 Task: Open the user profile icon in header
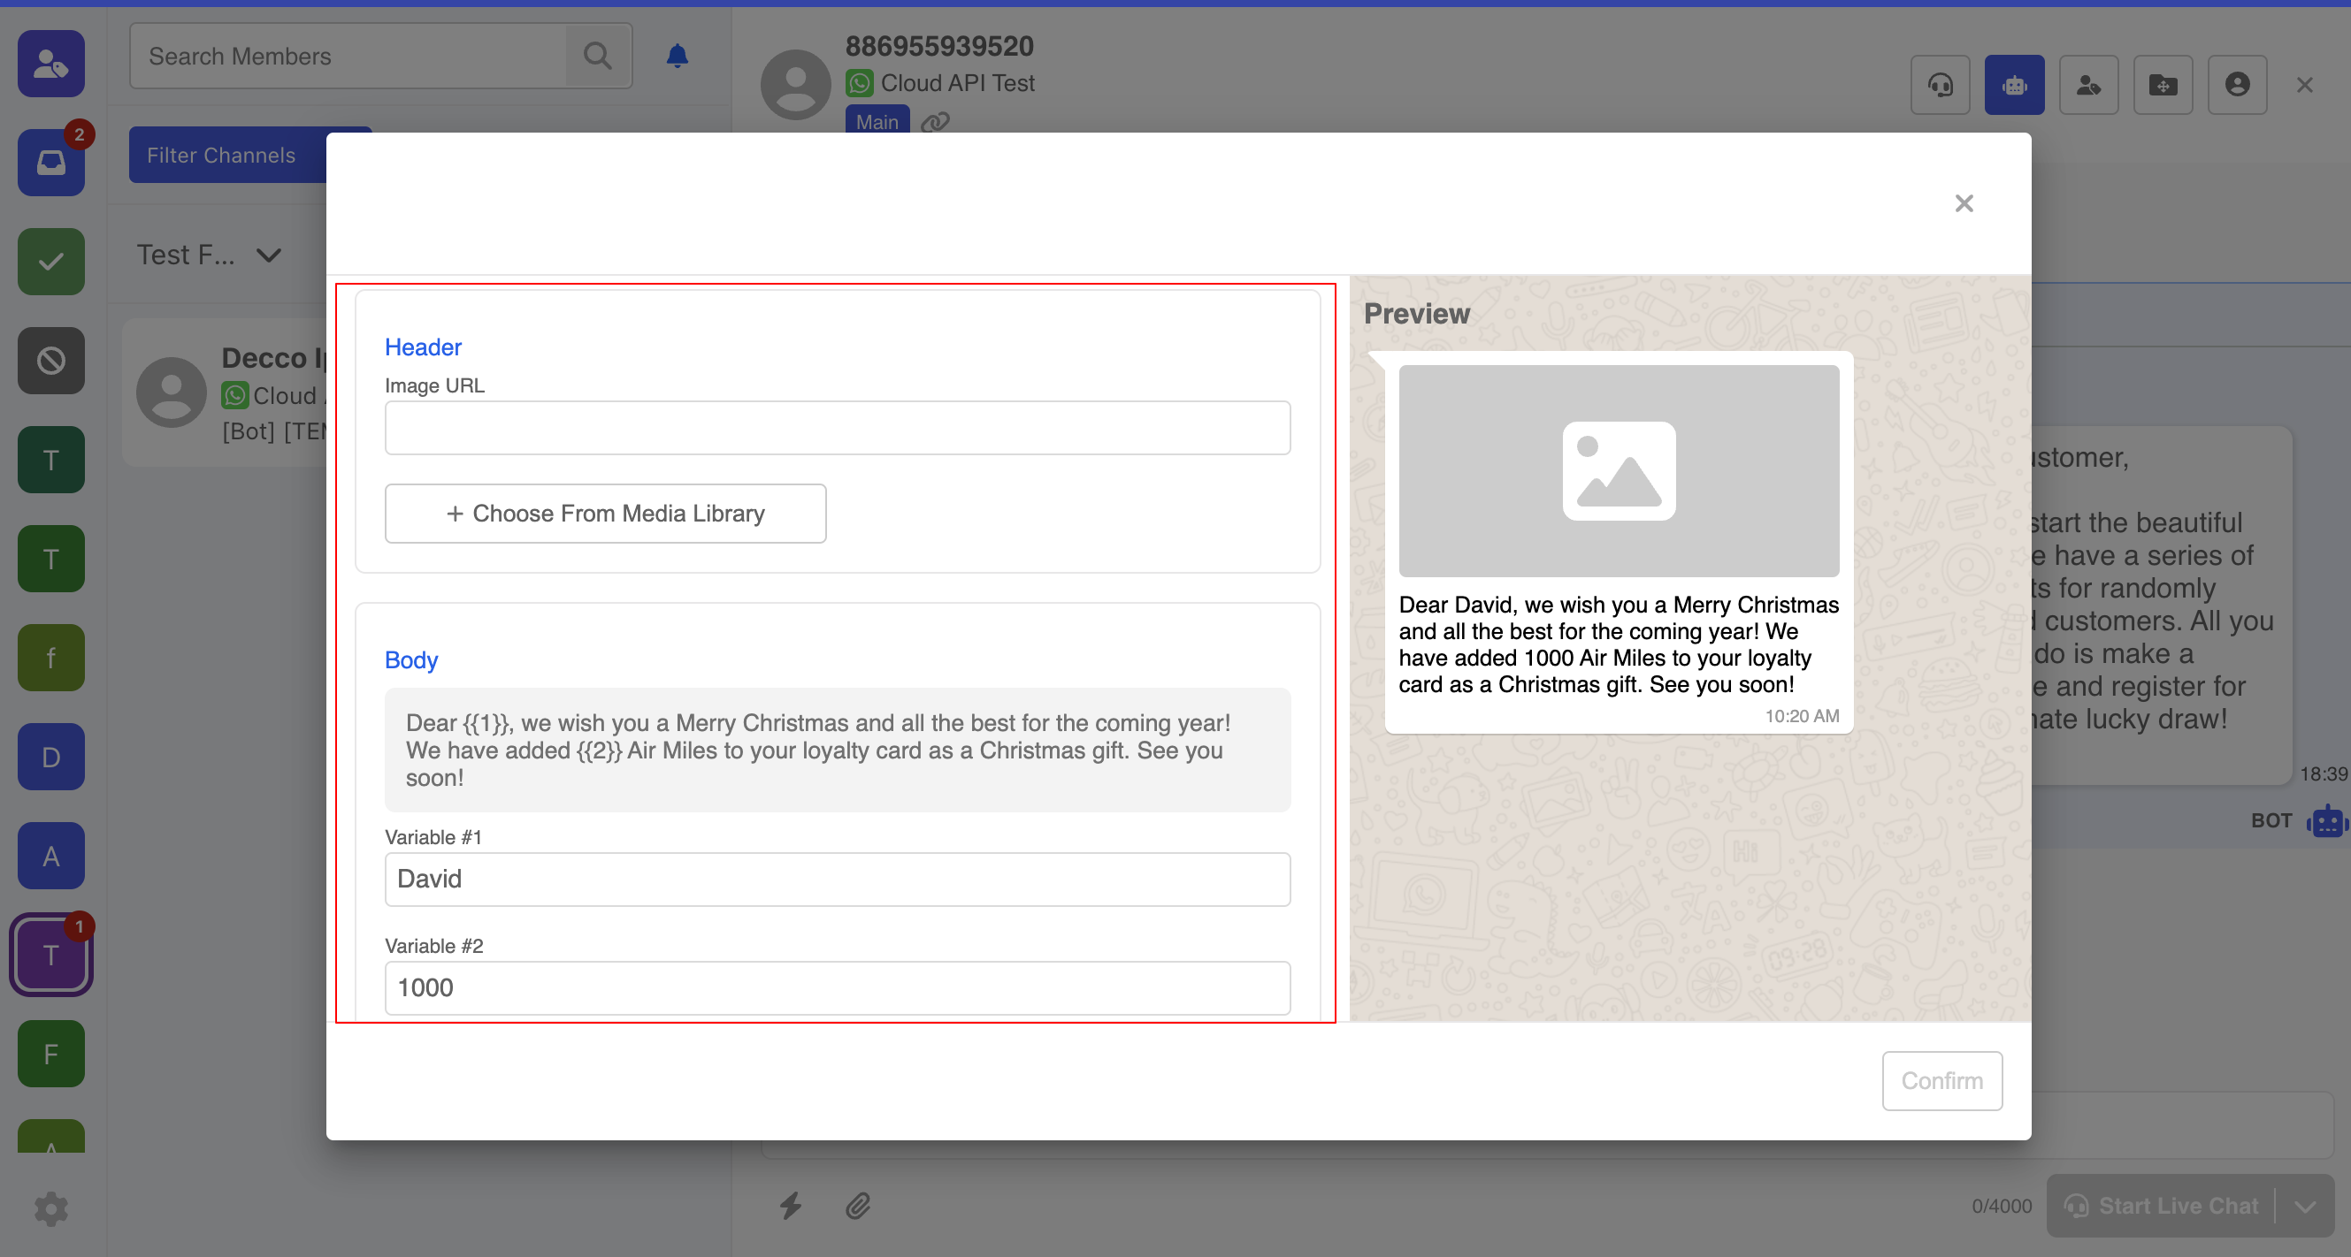[2236, 85]
